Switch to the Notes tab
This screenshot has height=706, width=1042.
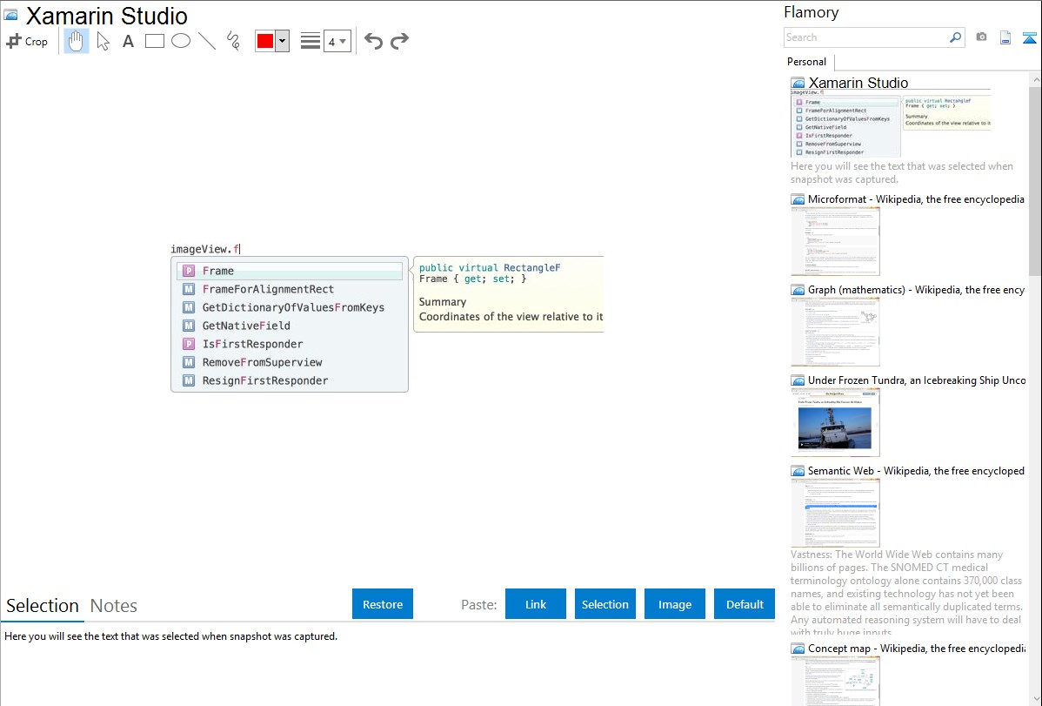(114, 606)
